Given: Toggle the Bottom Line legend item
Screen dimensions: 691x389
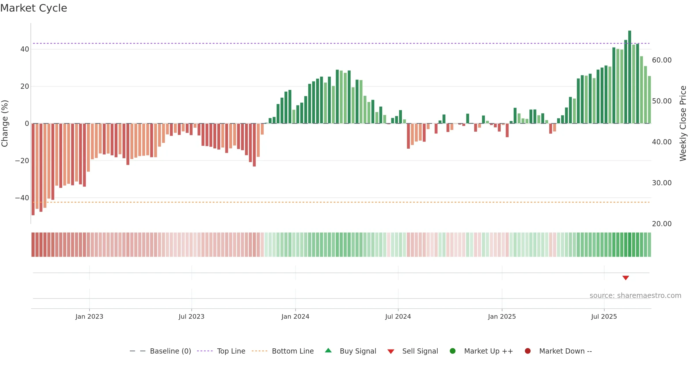Looking at the screenshot, I should point(283,351).
